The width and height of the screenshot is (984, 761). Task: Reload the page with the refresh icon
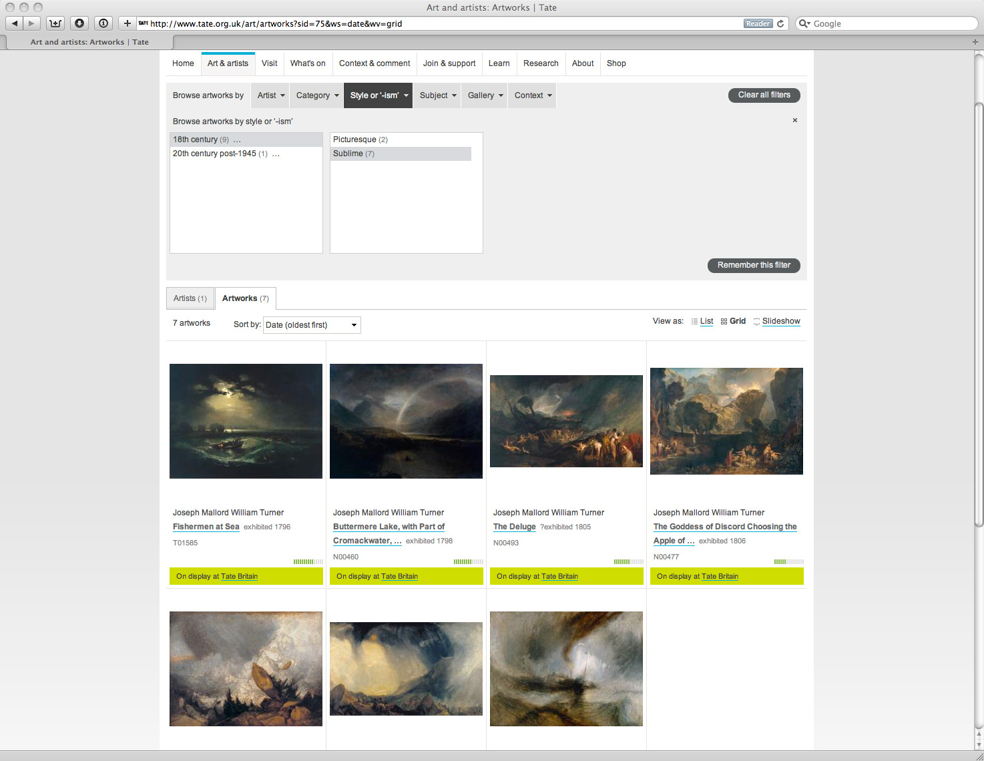tap(780, 23)
